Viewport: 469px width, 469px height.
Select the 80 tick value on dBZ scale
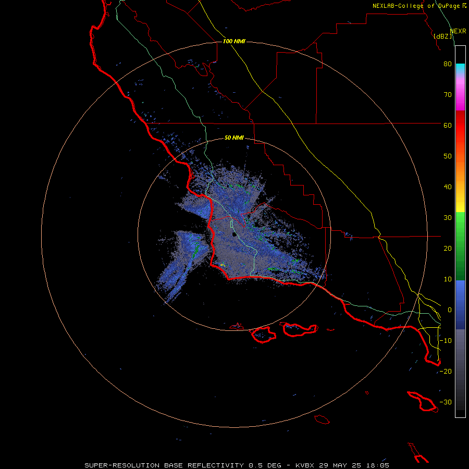click(448, 64)
